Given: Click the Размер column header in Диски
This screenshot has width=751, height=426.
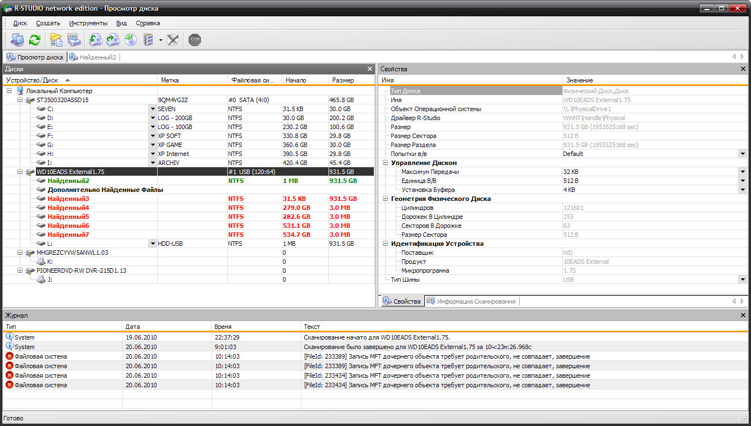Looking at the screenshot, I should tap(351, 80).
